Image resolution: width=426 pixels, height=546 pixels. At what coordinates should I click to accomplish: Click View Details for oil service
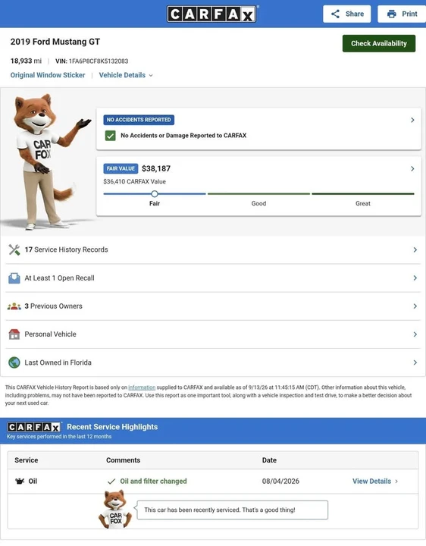(375, 482)
